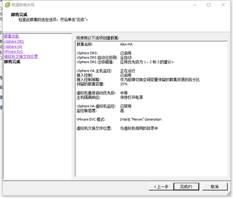Click the 中等 restart priority value

(124, 93)
